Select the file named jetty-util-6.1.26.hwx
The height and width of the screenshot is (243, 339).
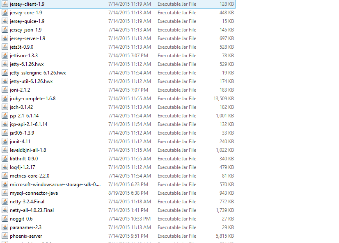pyautogui.click(x=31, y=81)
